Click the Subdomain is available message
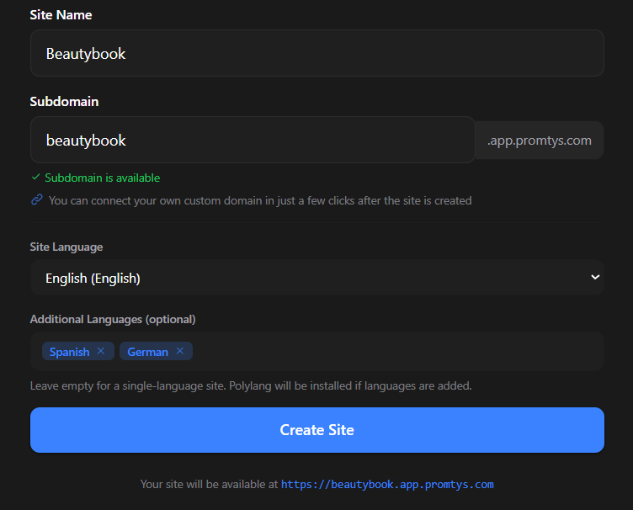The image size is (633, 510). [x=103, y=178]
